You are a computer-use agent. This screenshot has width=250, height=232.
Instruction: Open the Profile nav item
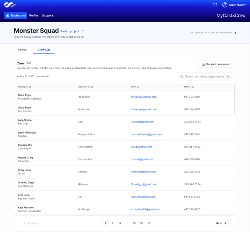coord(33,16)
